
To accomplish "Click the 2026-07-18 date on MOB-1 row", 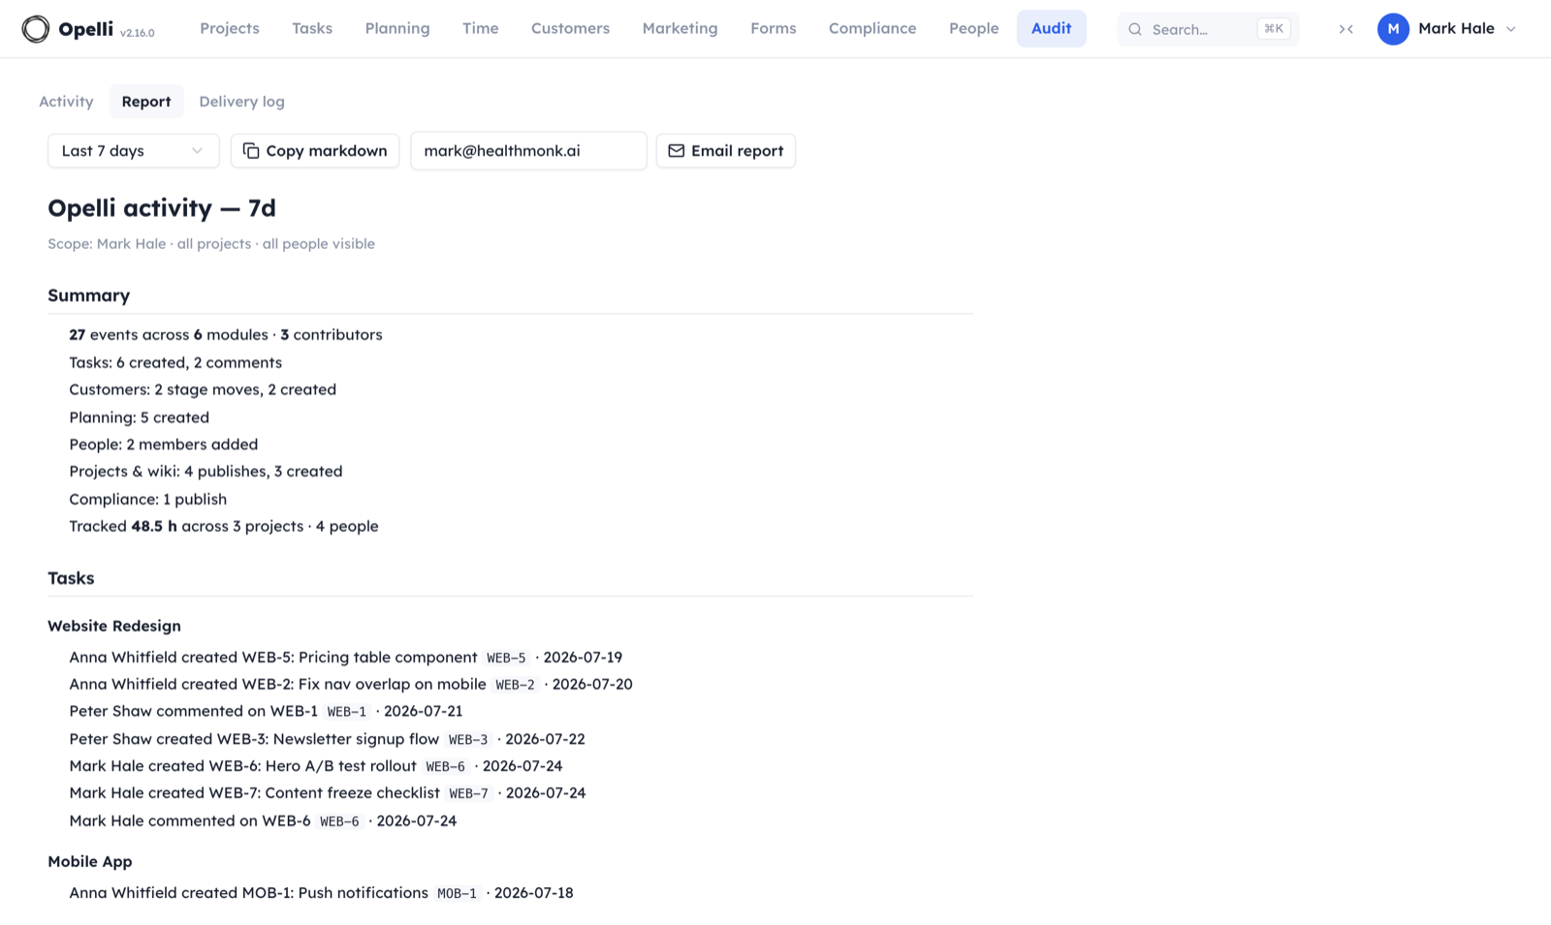I will 533,893.
